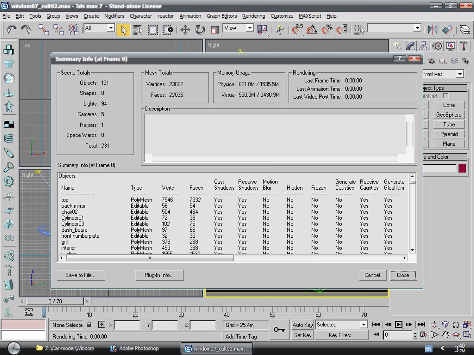Open the Create command panel tab
The height and width of the screenshot is (355, 474).
[397, 46]
